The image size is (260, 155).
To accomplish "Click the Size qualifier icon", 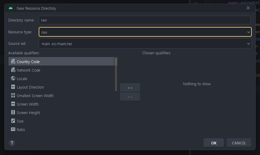I will (13, 121).
